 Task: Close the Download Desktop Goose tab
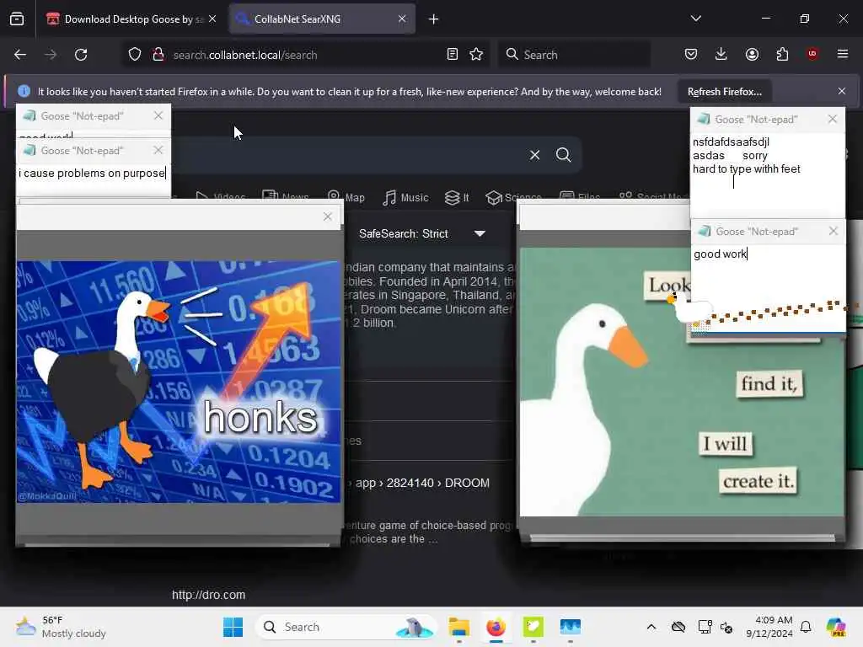212,19
